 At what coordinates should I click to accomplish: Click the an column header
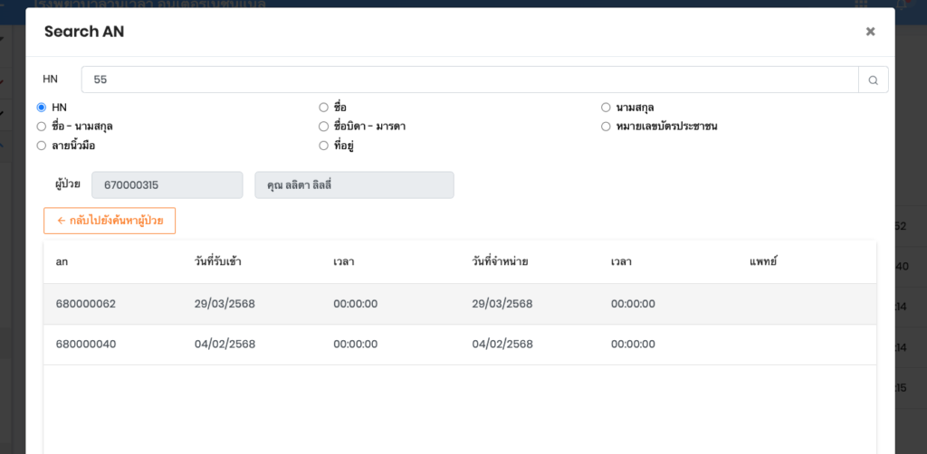tap(62, 262)
